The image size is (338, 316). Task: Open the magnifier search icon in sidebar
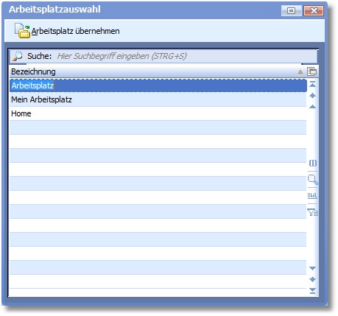[313, 180]
